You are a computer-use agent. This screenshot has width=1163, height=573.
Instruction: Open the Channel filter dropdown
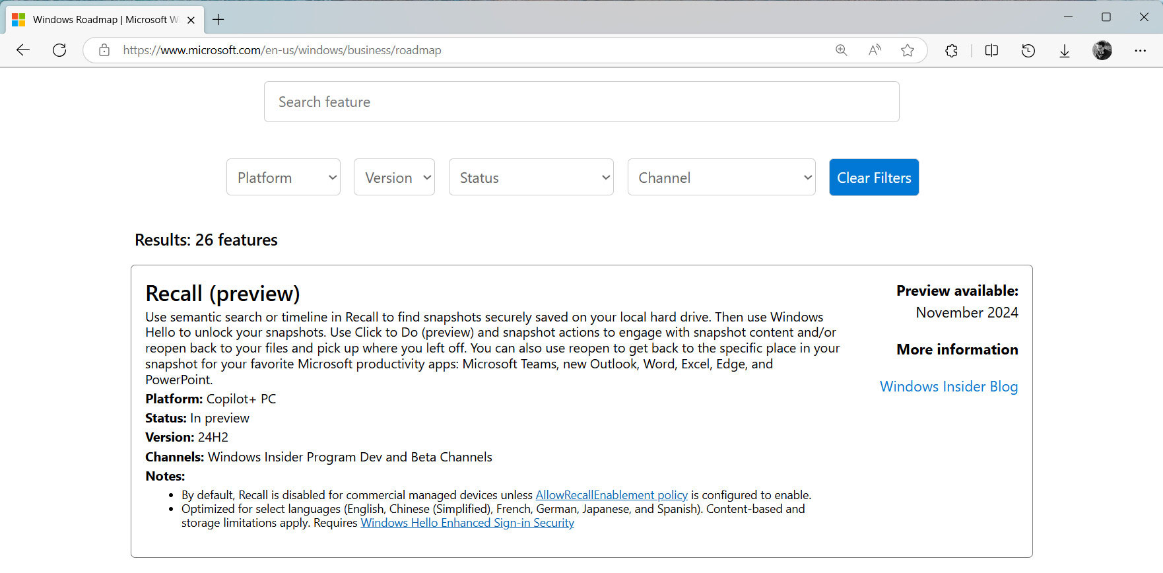721,178
